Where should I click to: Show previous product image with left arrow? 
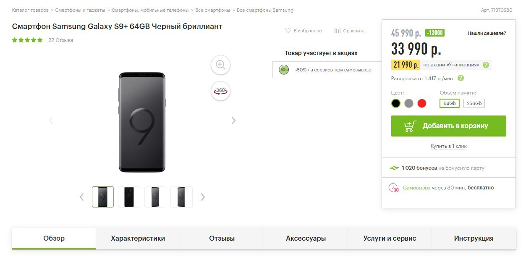click(x=51, y=121)
